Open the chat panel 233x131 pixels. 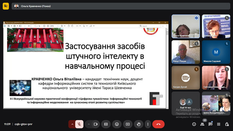[x=210, y=124]
